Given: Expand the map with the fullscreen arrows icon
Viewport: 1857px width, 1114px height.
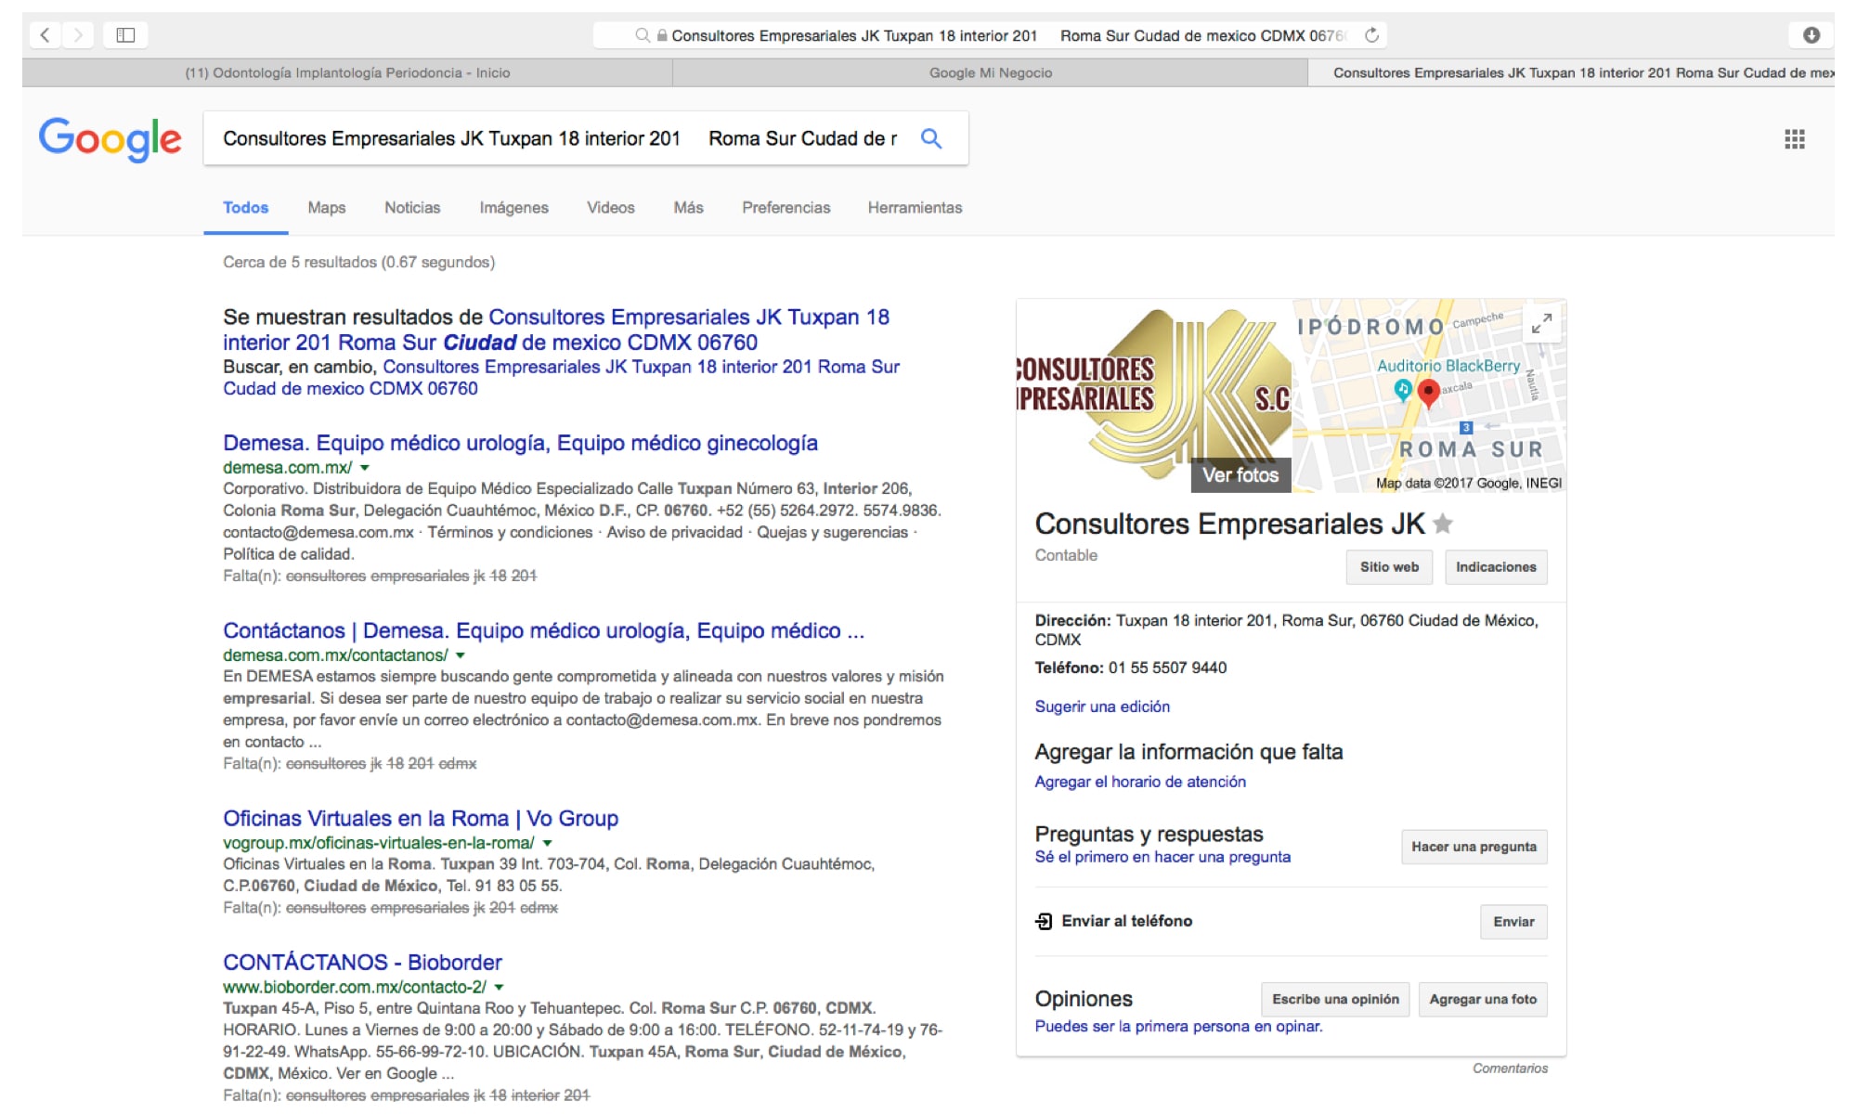Looking at the screenshot, I should pyautogui.click(x=1541, y=323).
